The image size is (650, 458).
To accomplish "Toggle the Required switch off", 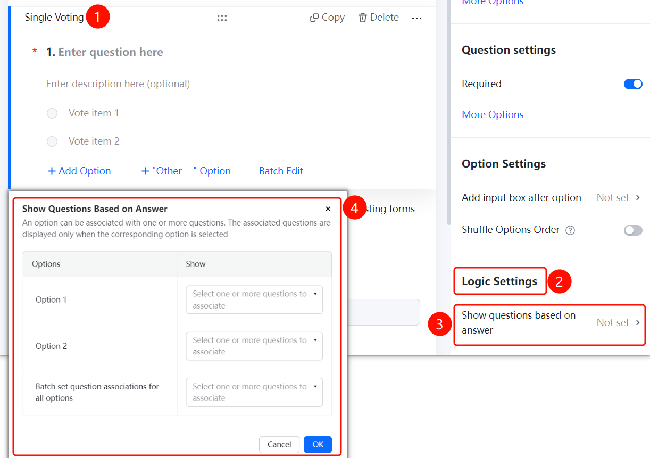I will [633, 84].
